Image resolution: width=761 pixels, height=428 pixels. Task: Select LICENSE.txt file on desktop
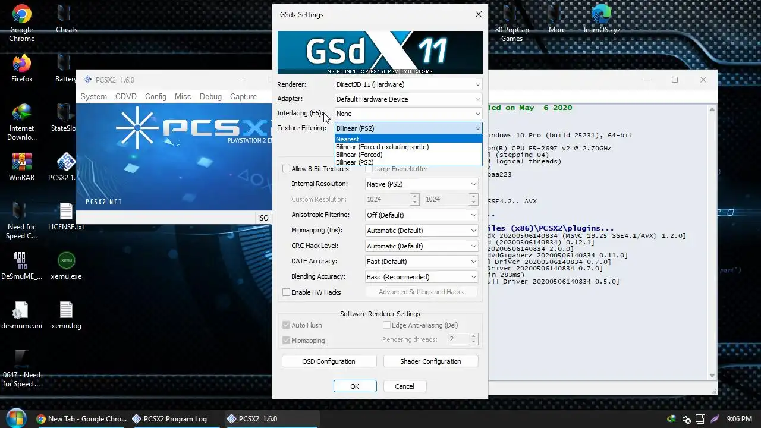pos(66,216)
